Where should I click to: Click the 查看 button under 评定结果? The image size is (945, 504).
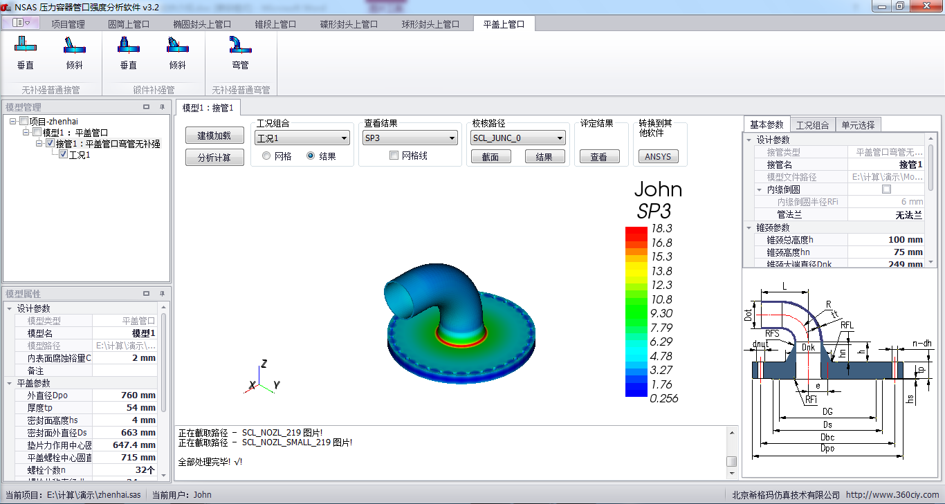598,157
